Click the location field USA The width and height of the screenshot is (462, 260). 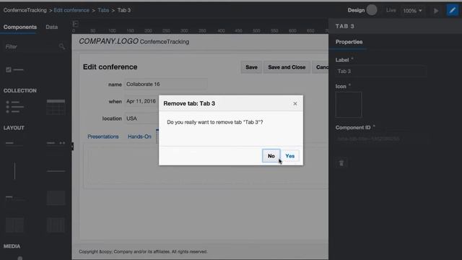point(141,118)
